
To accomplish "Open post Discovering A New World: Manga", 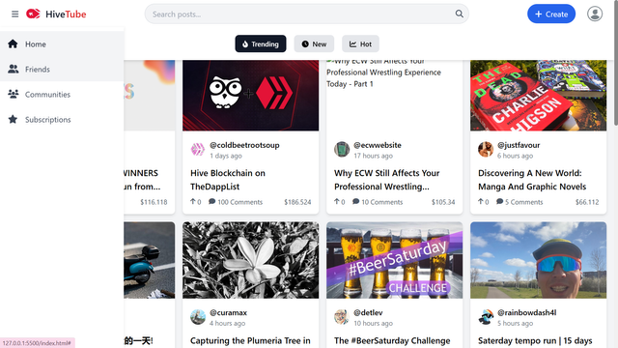I will click(532, 180).
